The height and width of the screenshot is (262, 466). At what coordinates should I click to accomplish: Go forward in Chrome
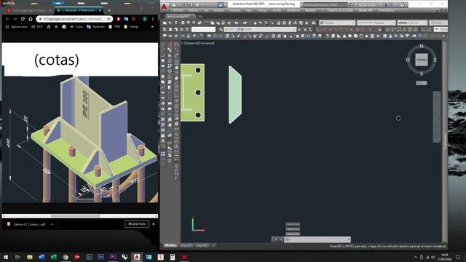[15, 19]
